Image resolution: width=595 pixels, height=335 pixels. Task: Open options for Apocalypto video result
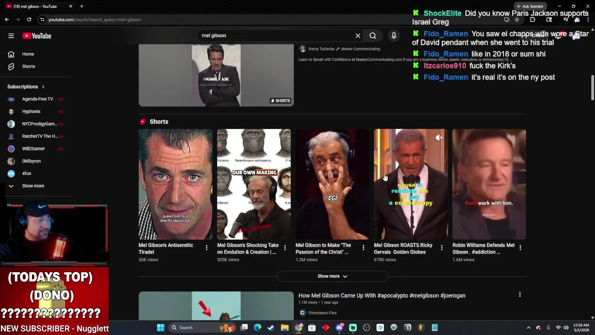(x=520, y=295)
